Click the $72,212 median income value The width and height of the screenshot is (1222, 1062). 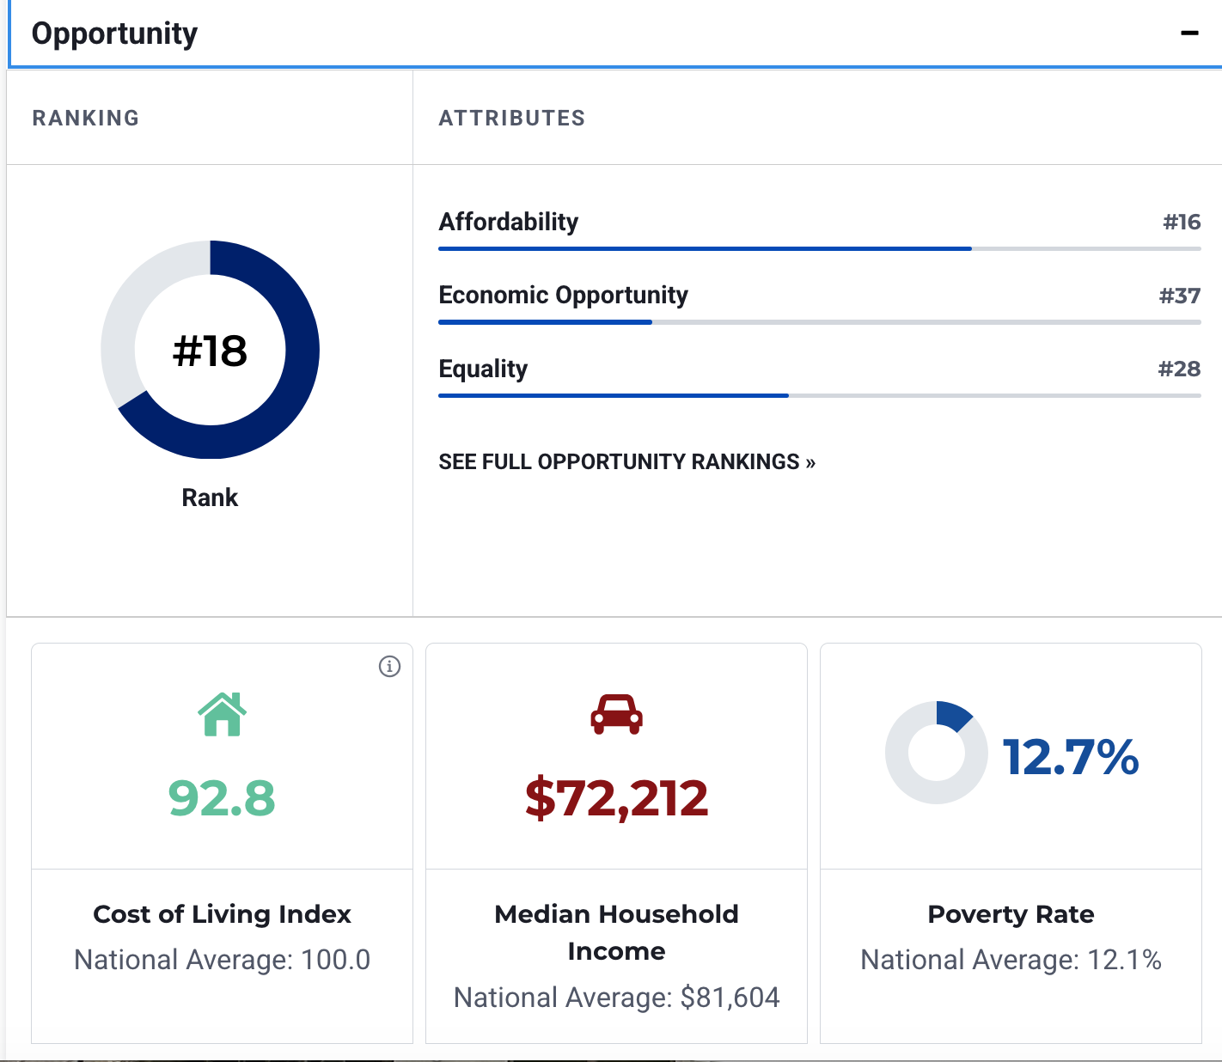(616, 798)
